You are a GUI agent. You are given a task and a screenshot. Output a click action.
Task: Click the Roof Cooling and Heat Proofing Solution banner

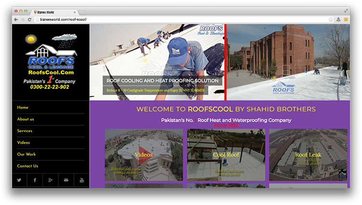tap(162, 81)
